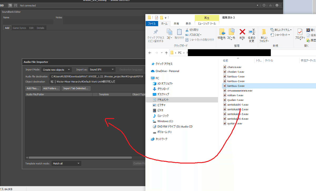Screen dimensions: 316x191
Task: Click Wwise connect to remote platform icon
Action: point(10,5)
